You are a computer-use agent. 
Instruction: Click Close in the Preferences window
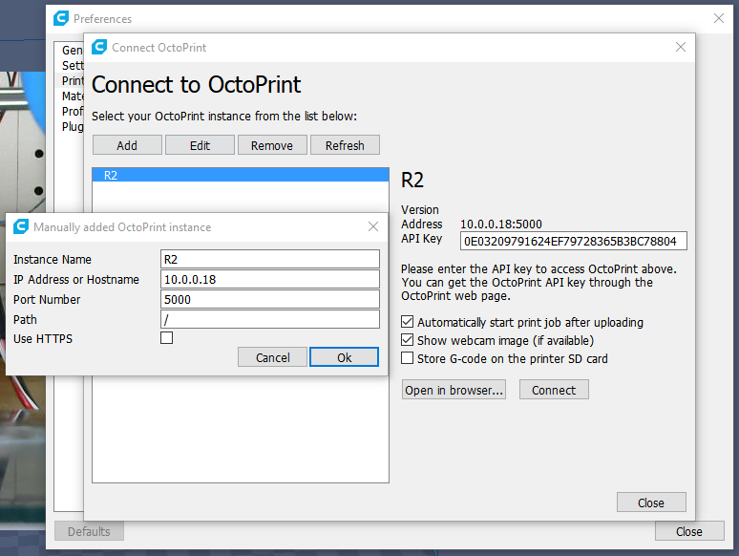pos(689,531)
